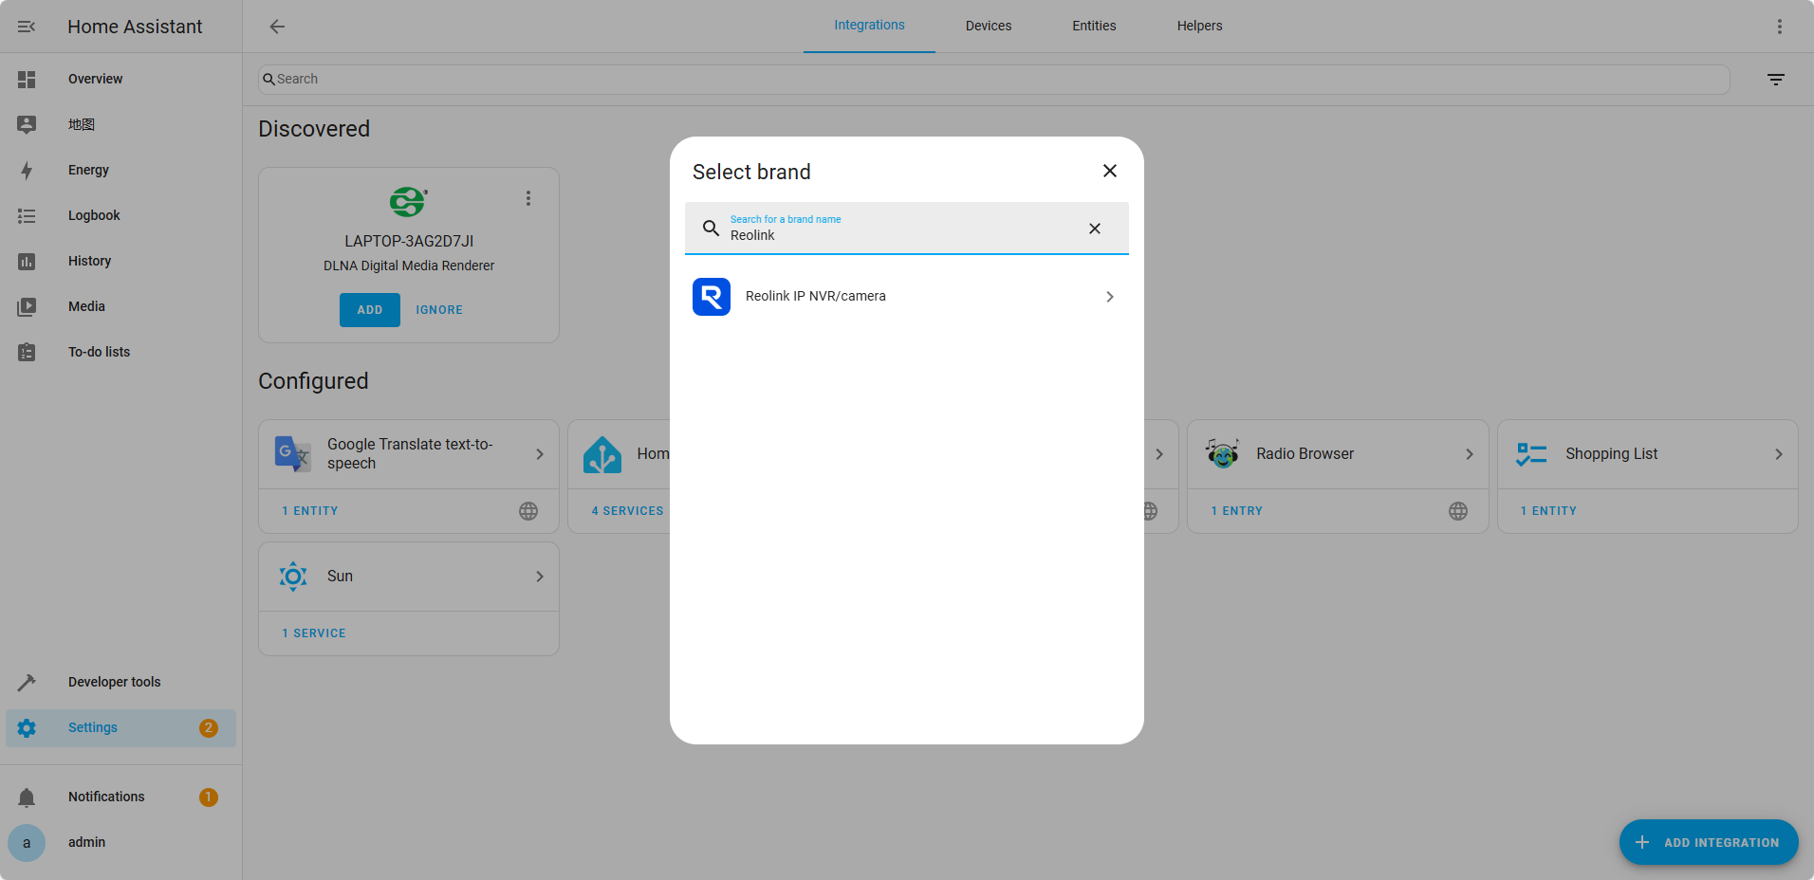Open the Energy panel
This screenshot has width=1814, height=880.
click(x=120, y=170)
